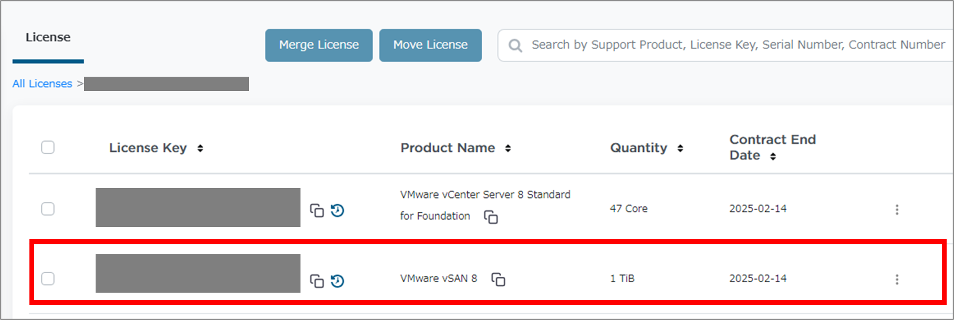Image resolution: width=954 pixels, height=320 pixels.
Task: View history for vCenter Server license key
Action: pyautogui.click(x=337, y=210)
